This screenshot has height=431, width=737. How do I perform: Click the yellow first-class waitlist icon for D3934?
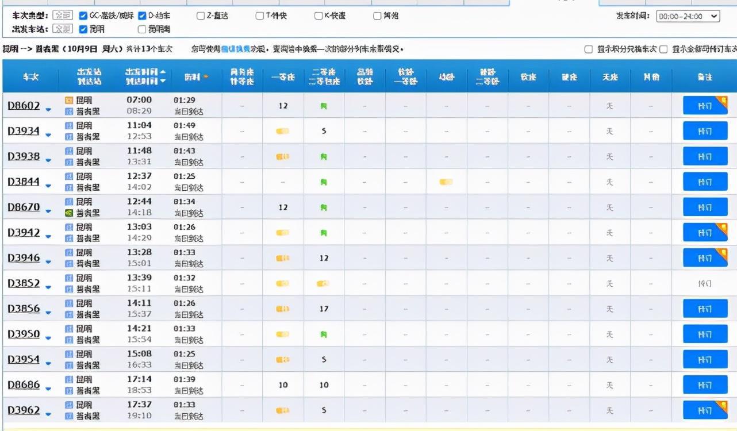[x=282, y=131]
